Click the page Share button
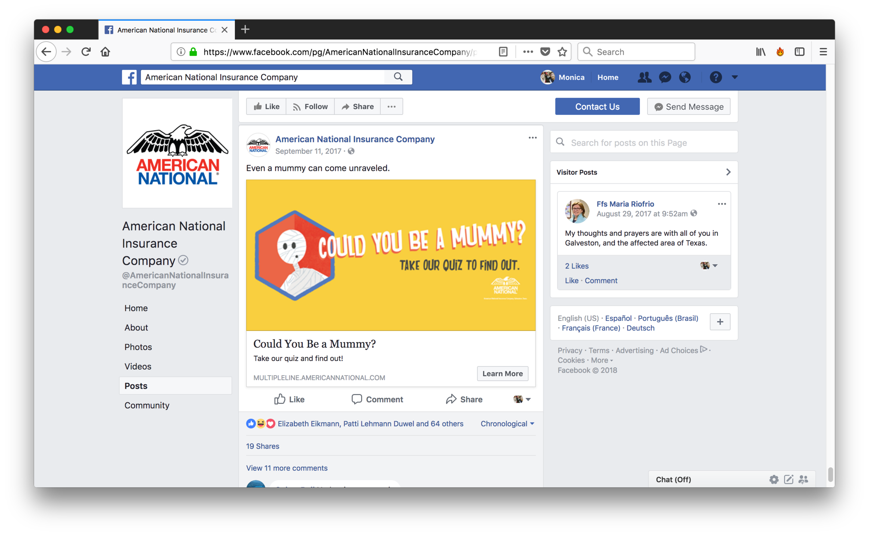Image resolution: width=869 pixels, height=536 pixels. tap(357, 106)
